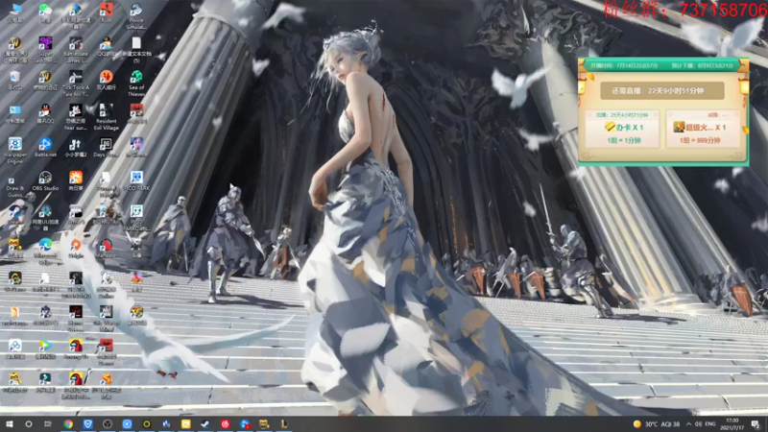Open Google Chrome from the taskbar
This screenshot has width=768, height=432.
[68, 423]
